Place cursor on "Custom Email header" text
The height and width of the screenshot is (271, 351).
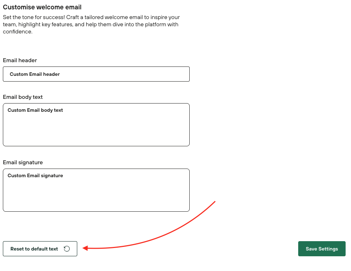click(x=35, y=74)
